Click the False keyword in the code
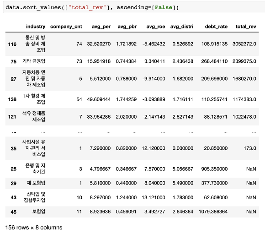The height and width of the screenshot is (234, 265). coord(164,7)
